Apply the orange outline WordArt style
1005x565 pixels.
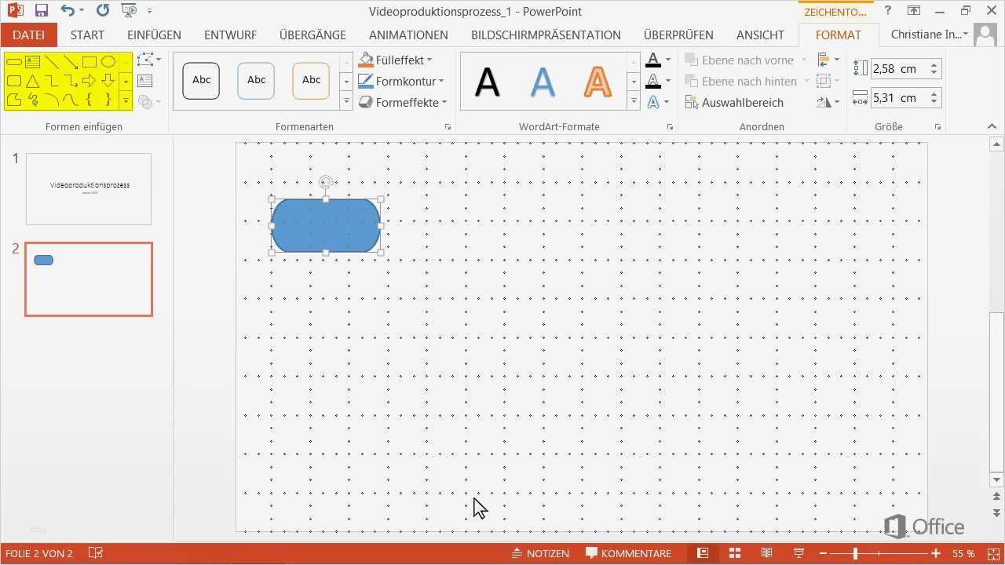[598, 81]
